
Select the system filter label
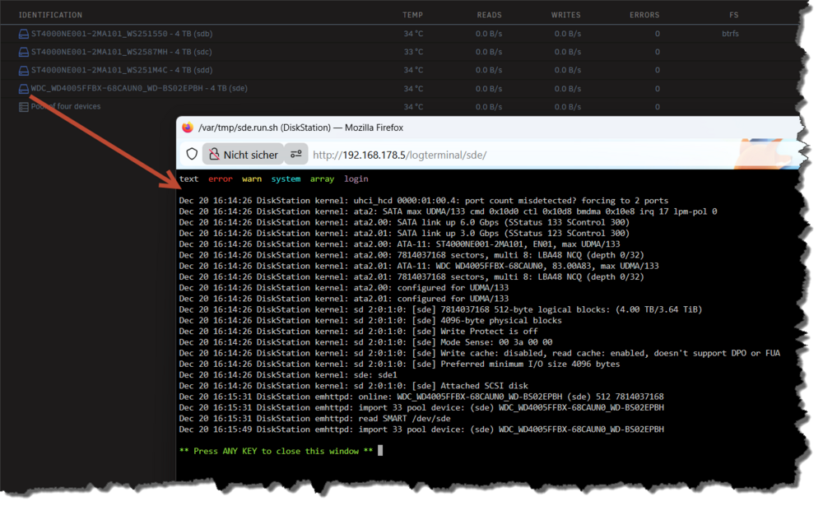coord(286,179)
